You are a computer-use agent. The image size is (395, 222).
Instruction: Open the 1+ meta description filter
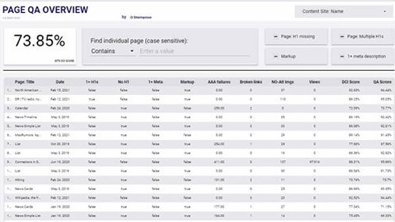pyautogui.click(x=361, y=56)
